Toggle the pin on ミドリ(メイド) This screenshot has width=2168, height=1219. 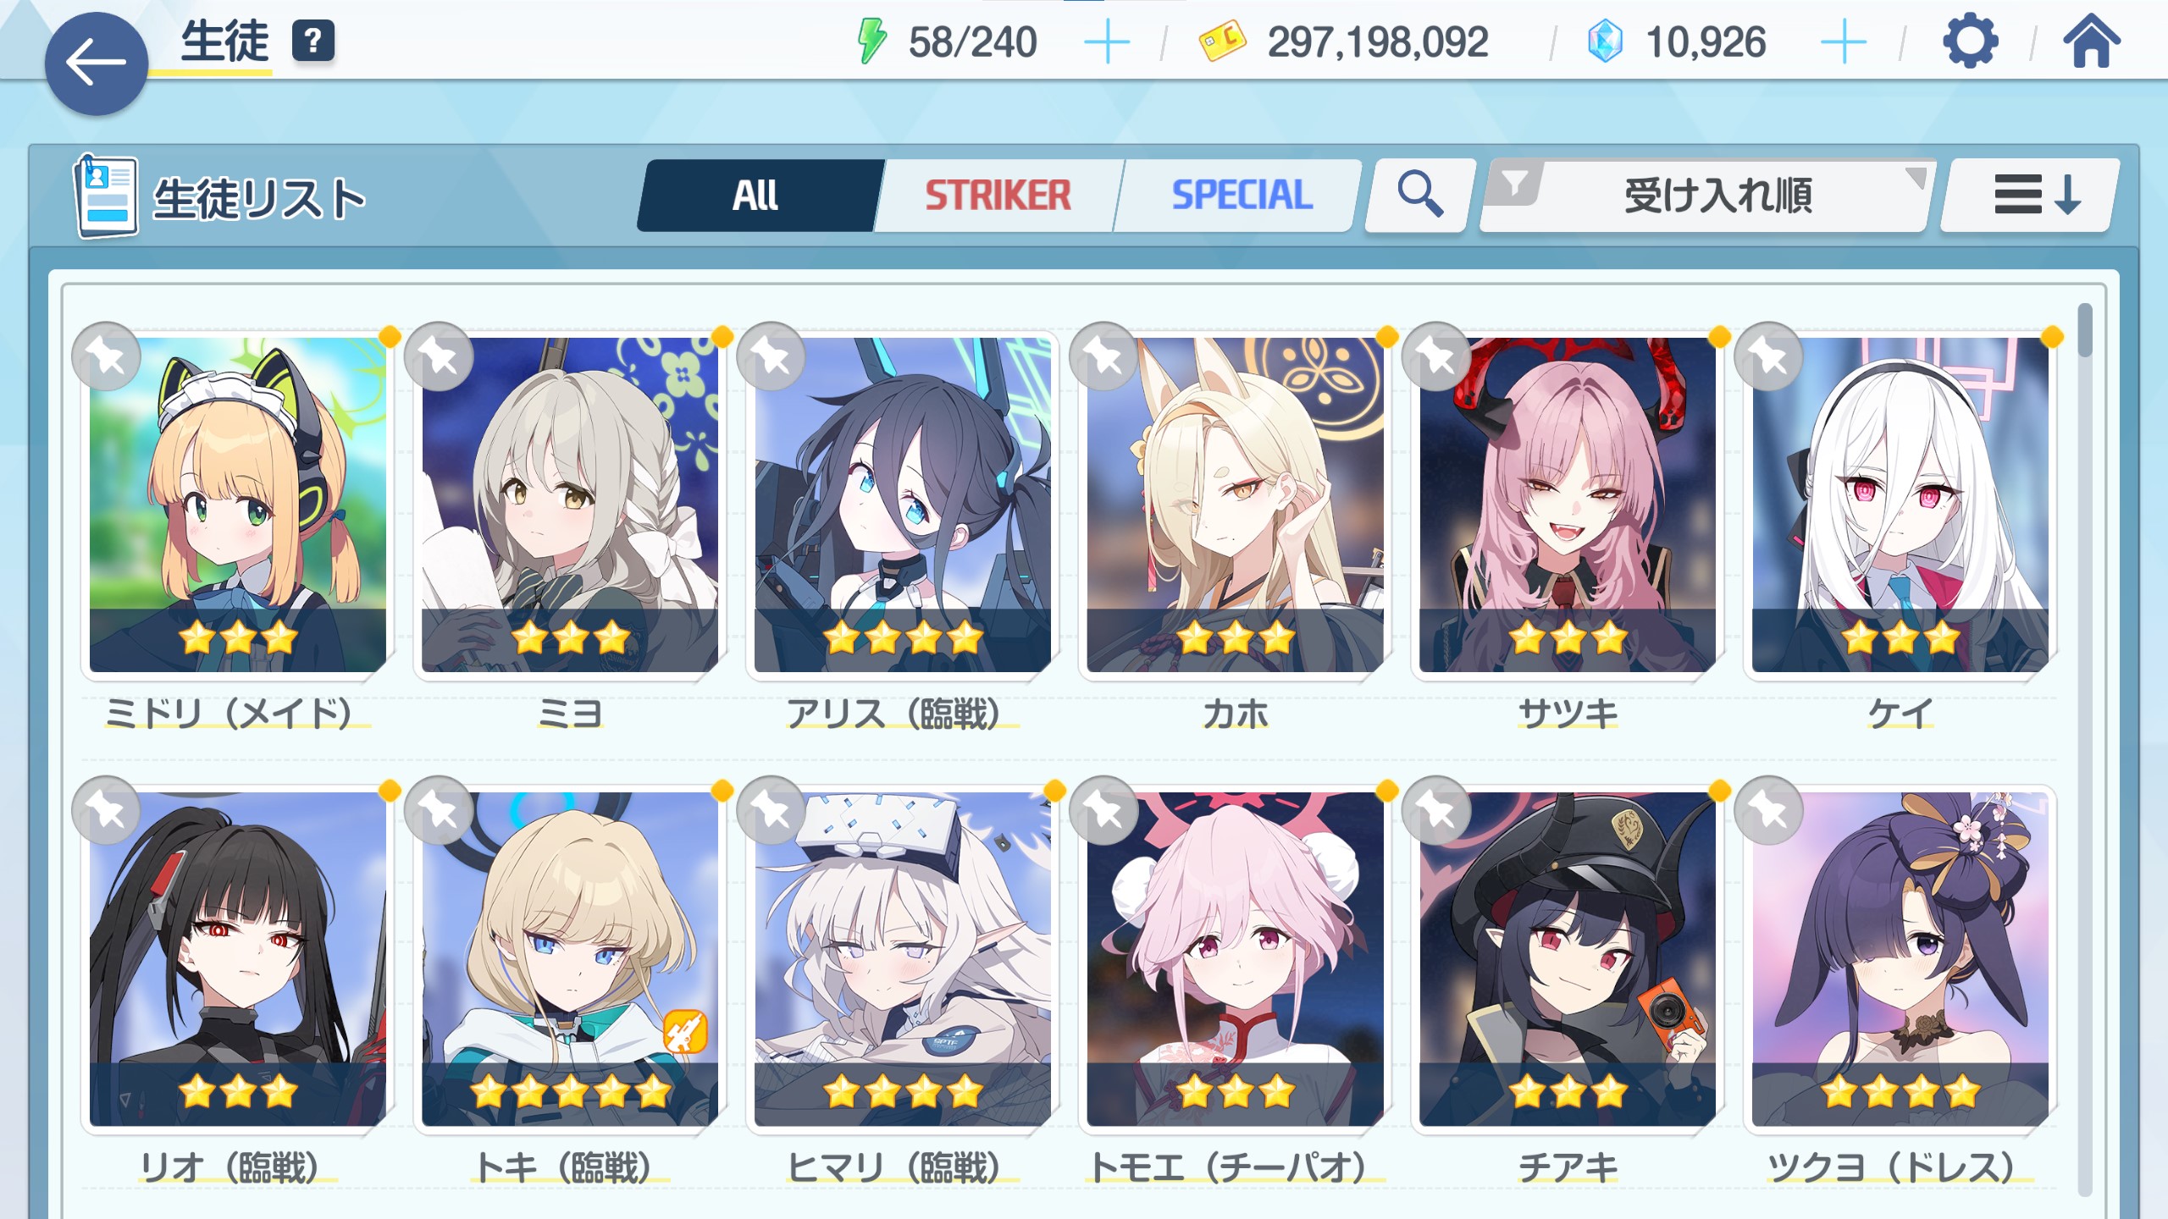pyautogui.click(x=107, y=356)
